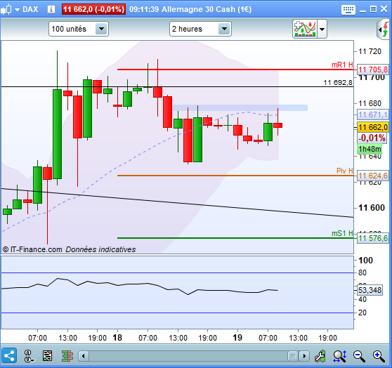The image size is (392, 368).
Task: Select the Piv H pivot level label
Action: tap(344, 171)
